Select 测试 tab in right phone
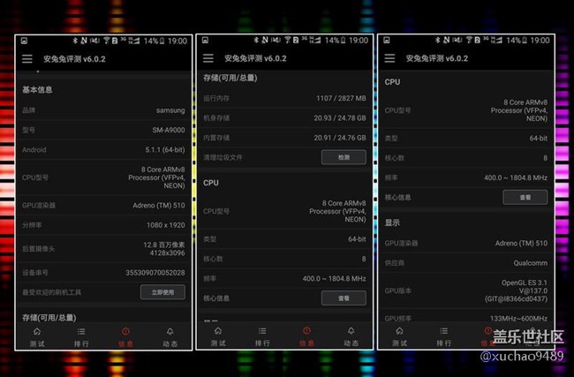 tap(400, 336)
